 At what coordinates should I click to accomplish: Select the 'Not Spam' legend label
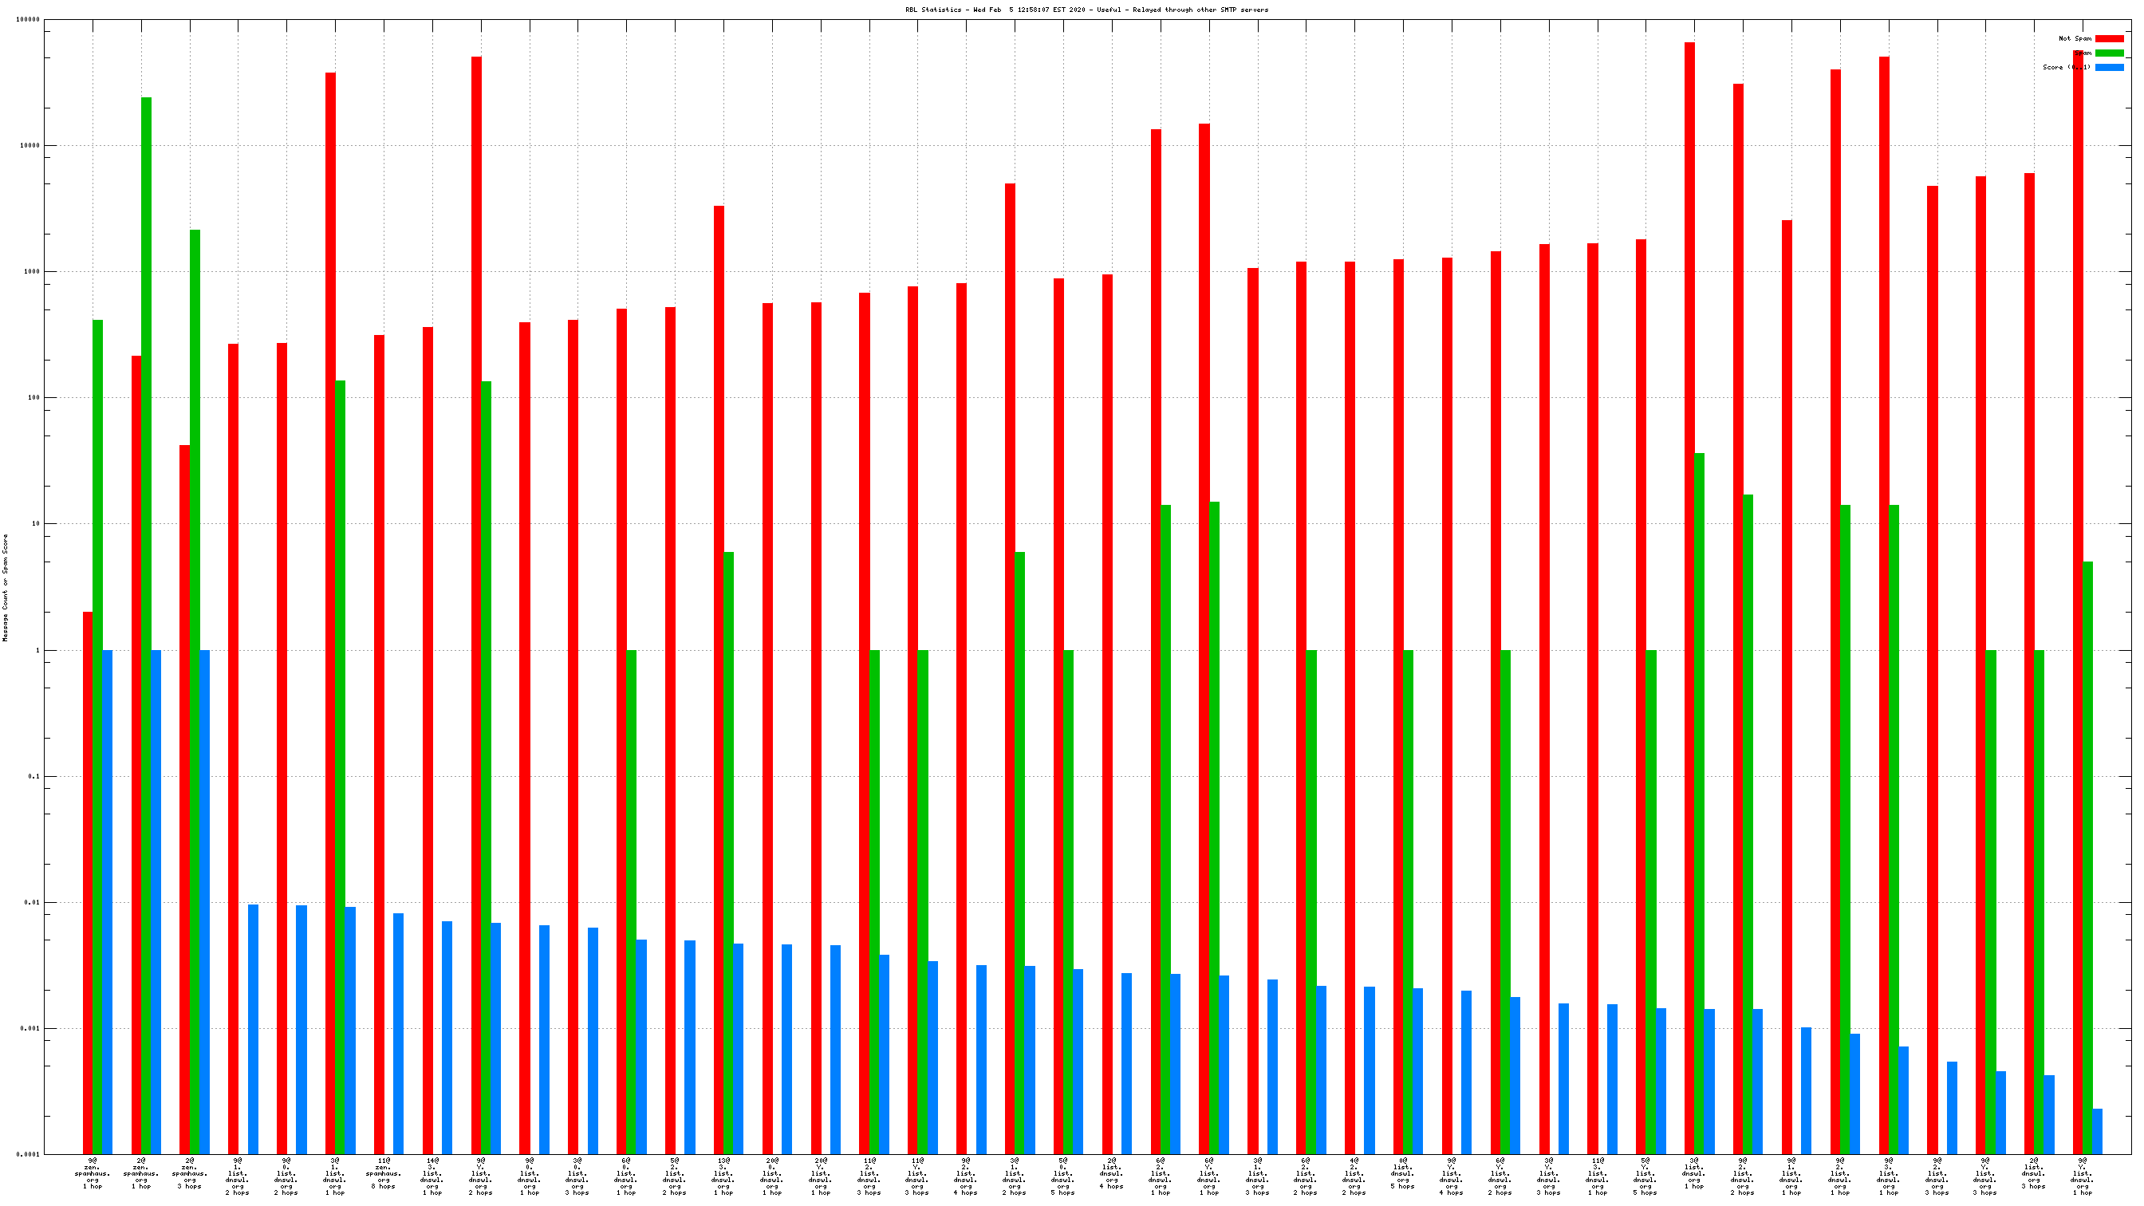2074,38
